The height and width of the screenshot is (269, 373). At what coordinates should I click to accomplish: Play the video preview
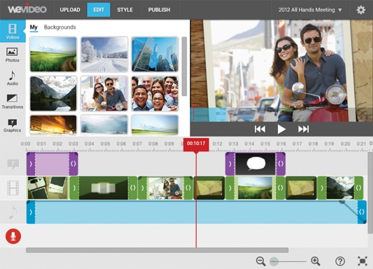[x=281, y=129]
